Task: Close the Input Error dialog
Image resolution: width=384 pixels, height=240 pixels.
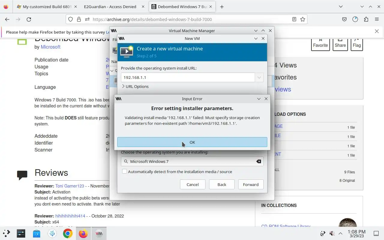Action: point(266,99)
